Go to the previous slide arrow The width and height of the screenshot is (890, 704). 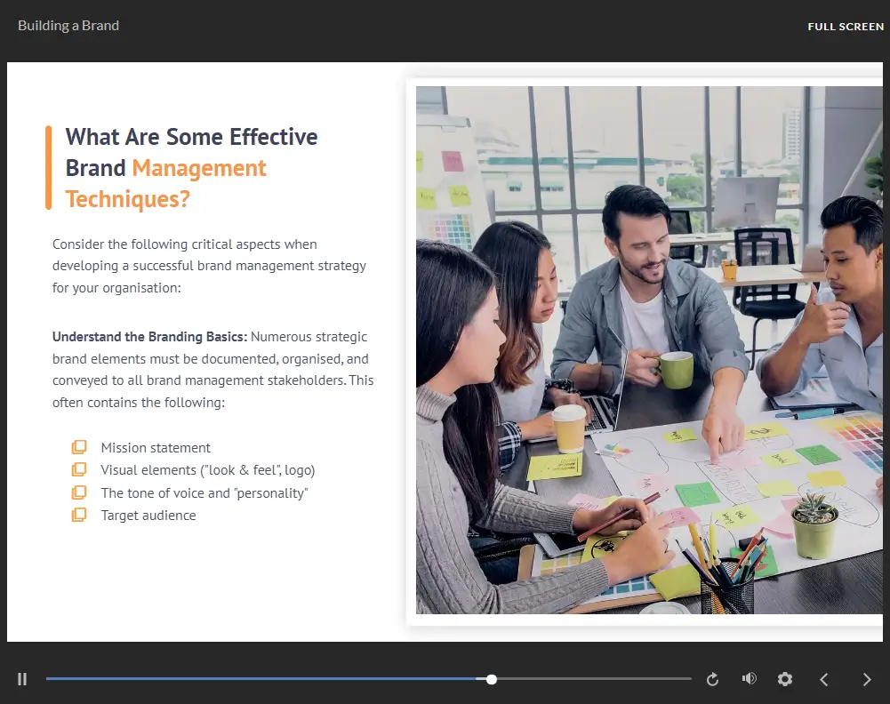click(x=824, y=679)
